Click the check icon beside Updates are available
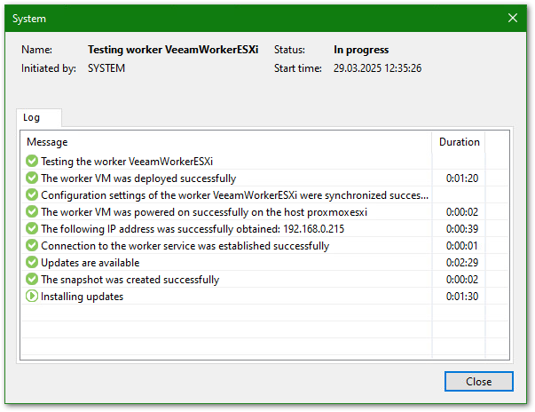Screen dimensions: 535x412 (x=32, y=263)
